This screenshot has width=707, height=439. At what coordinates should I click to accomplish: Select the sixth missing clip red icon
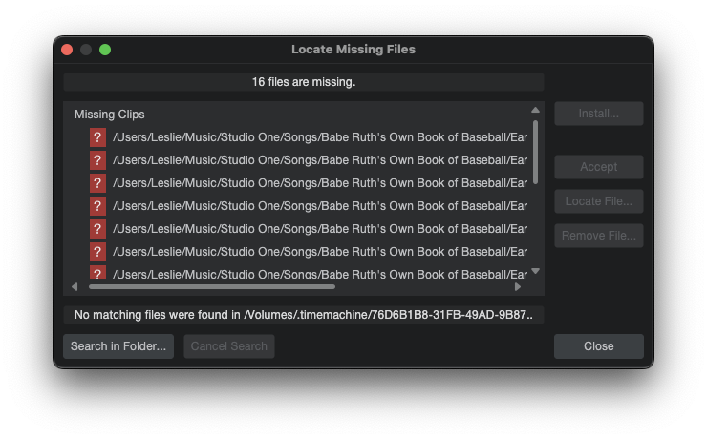pos(97,252)
